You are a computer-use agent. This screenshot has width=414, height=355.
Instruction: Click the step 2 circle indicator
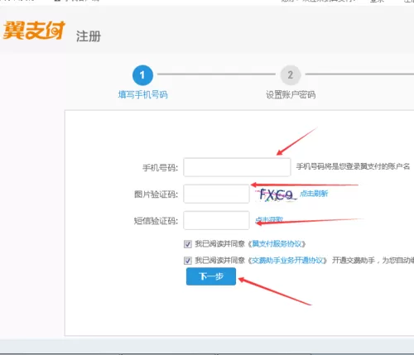tap(291, 75)
